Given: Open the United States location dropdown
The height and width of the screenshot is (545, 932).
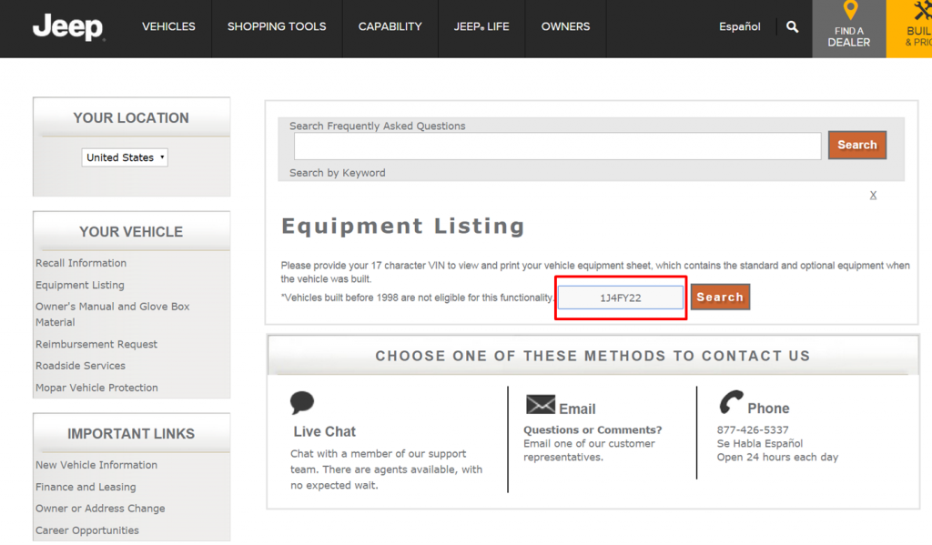Looking at the screenshot, I should point(125,157).
